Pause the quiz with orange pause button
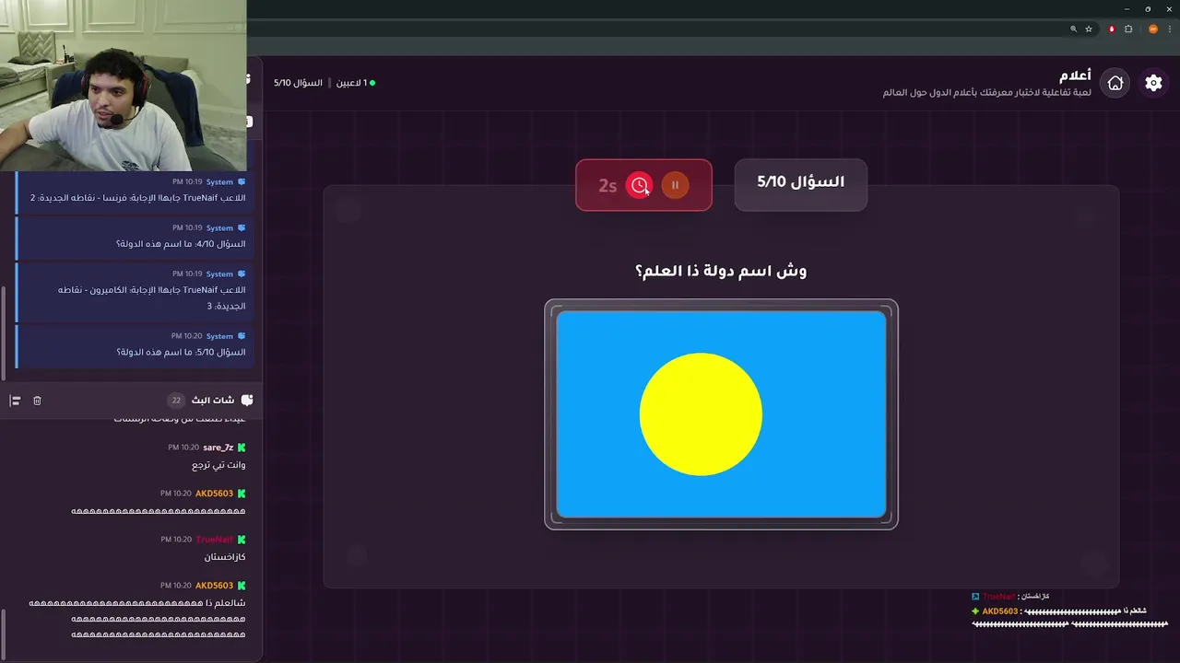 coord(675,185)
